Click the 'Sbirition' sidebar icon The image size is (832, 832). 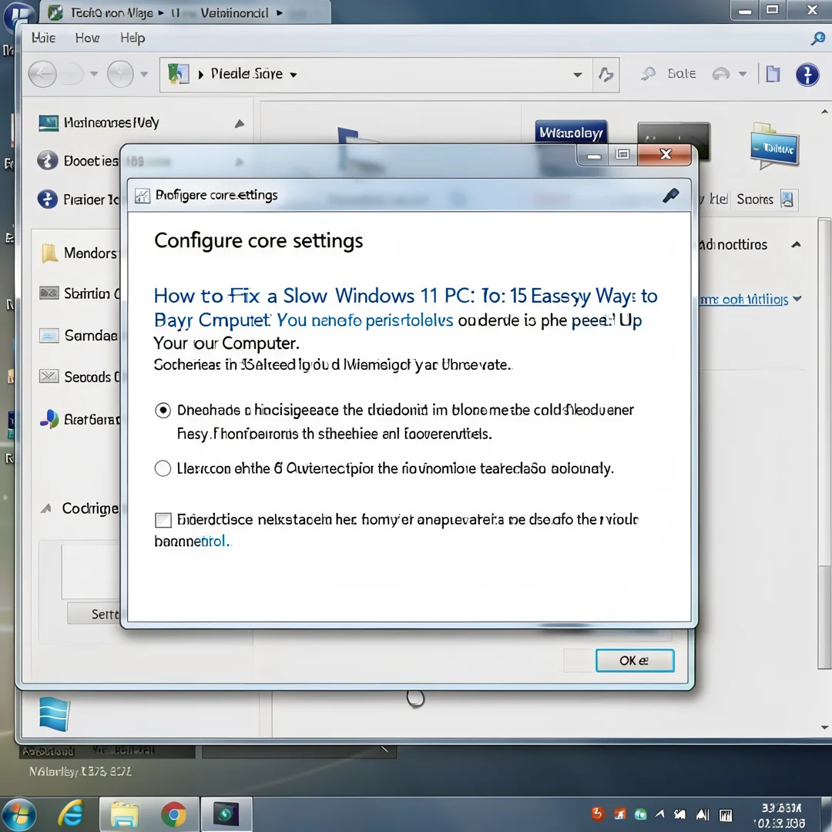[49, 293]
